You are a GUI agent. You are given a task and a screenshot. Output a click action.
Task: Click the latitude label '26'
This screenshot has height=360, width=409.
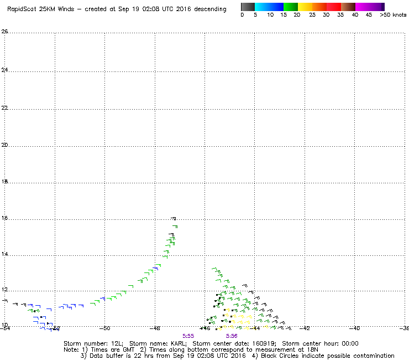point(4,32)
